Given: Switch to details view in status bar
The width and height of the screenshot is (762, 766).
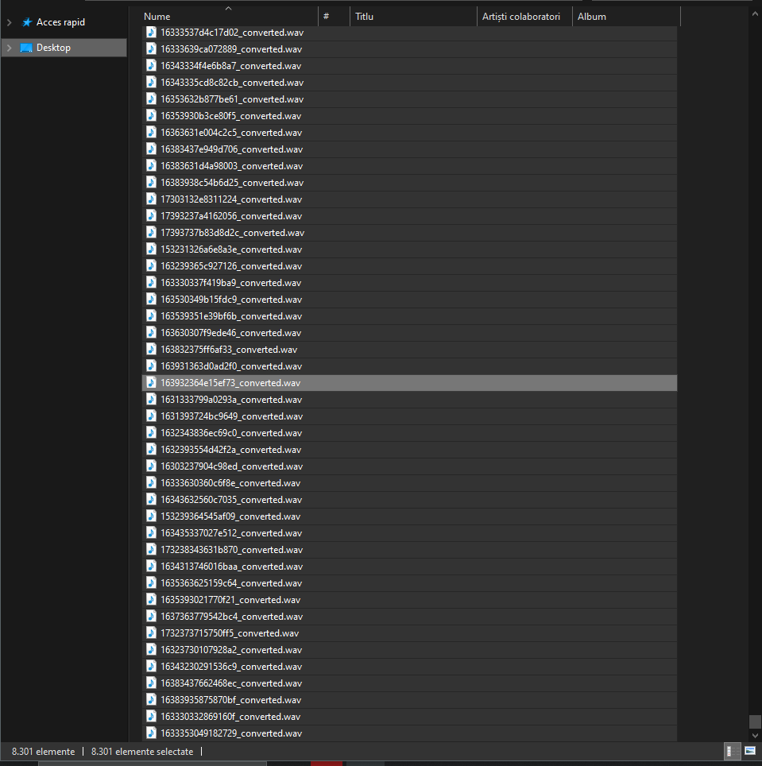Looking at the screenshot, I should (x=729, y=751).
